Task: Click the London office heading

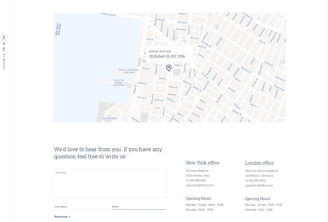Action: [x=260, y=163]
